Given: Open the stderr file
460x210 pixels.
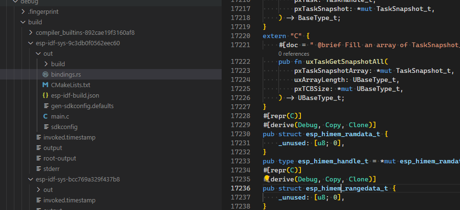Looking at the screenshot, I should point(52,169).
